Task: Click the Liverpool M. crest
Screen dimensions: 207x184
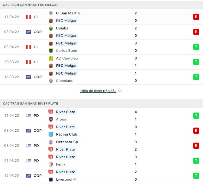Action: pos(51,179)
